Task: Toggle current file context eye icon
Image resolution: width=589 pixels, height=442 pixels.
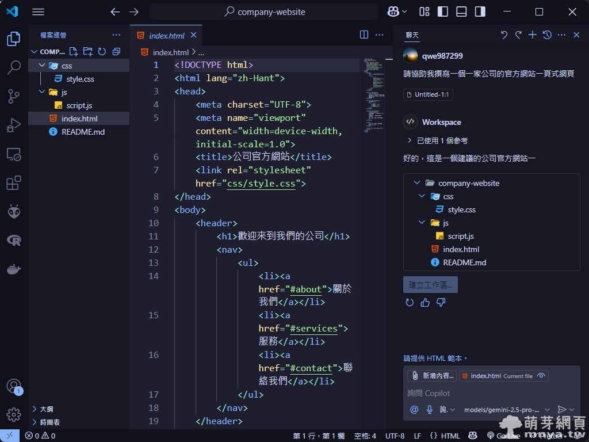Action: coord(541,376)
